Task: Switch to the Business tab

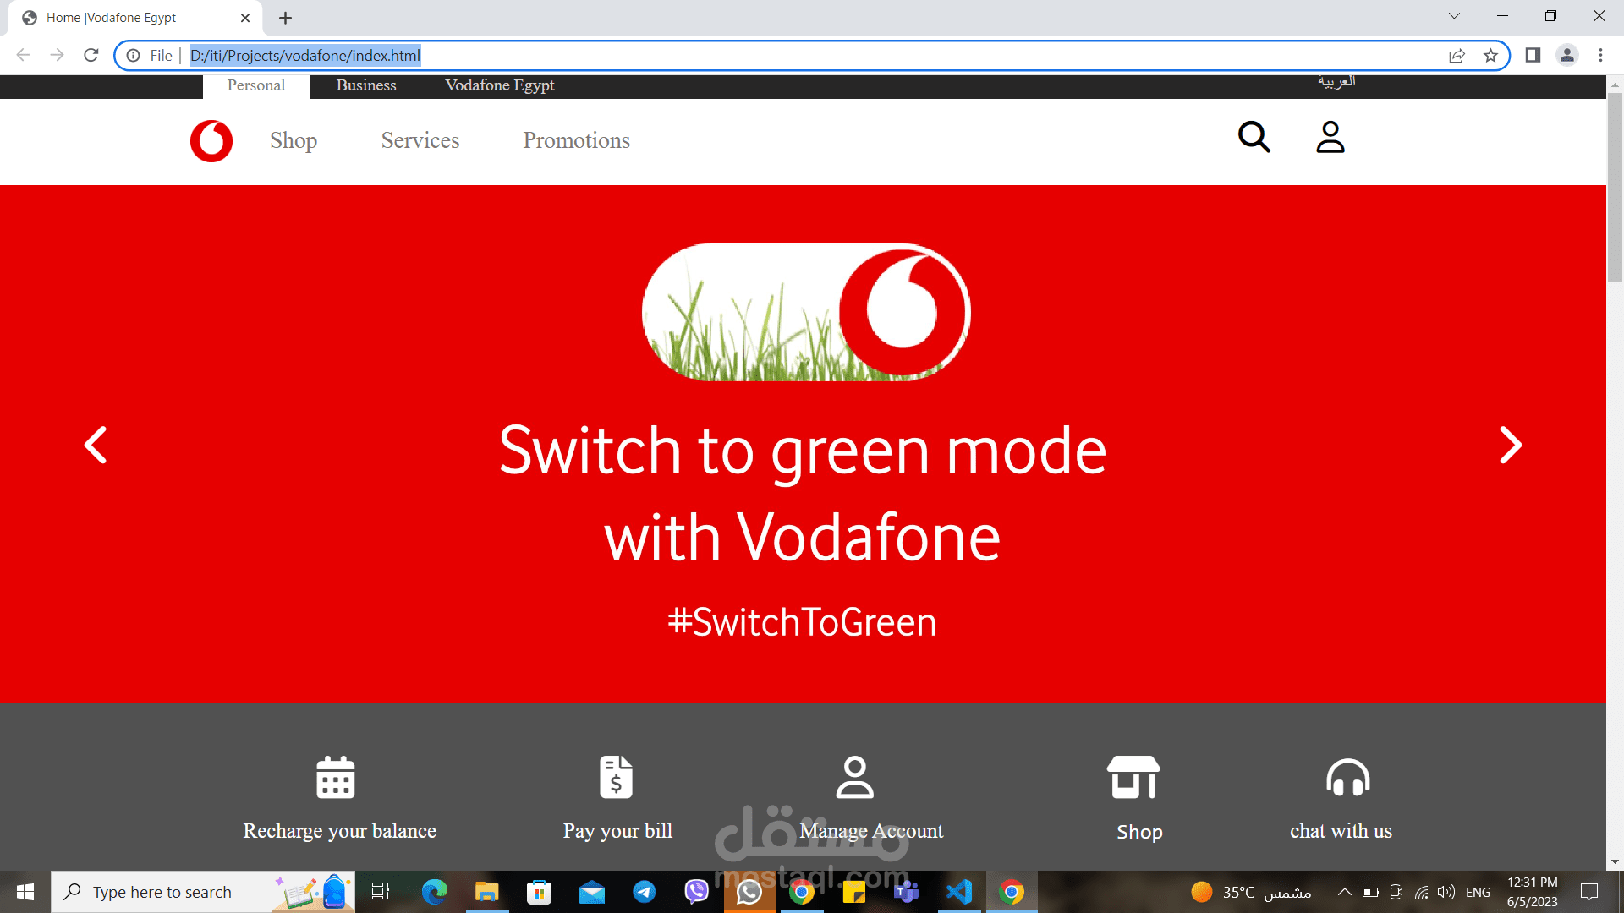Action: tap(366, 85)
